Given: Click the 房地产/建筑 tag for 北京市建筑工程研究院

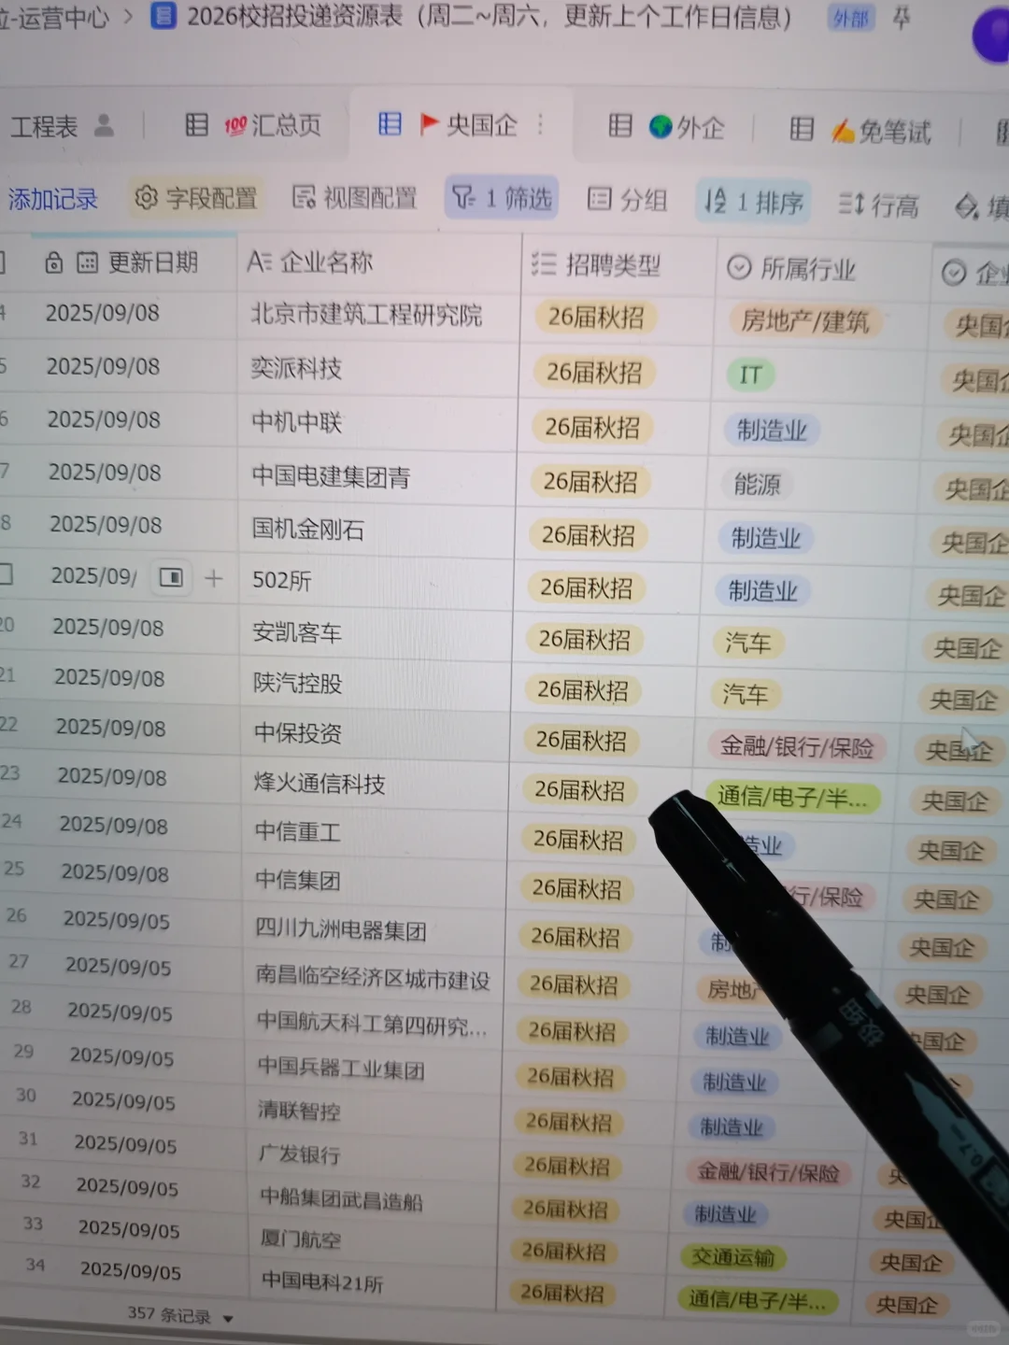Looking at the screenshot, I should point(804,321).
